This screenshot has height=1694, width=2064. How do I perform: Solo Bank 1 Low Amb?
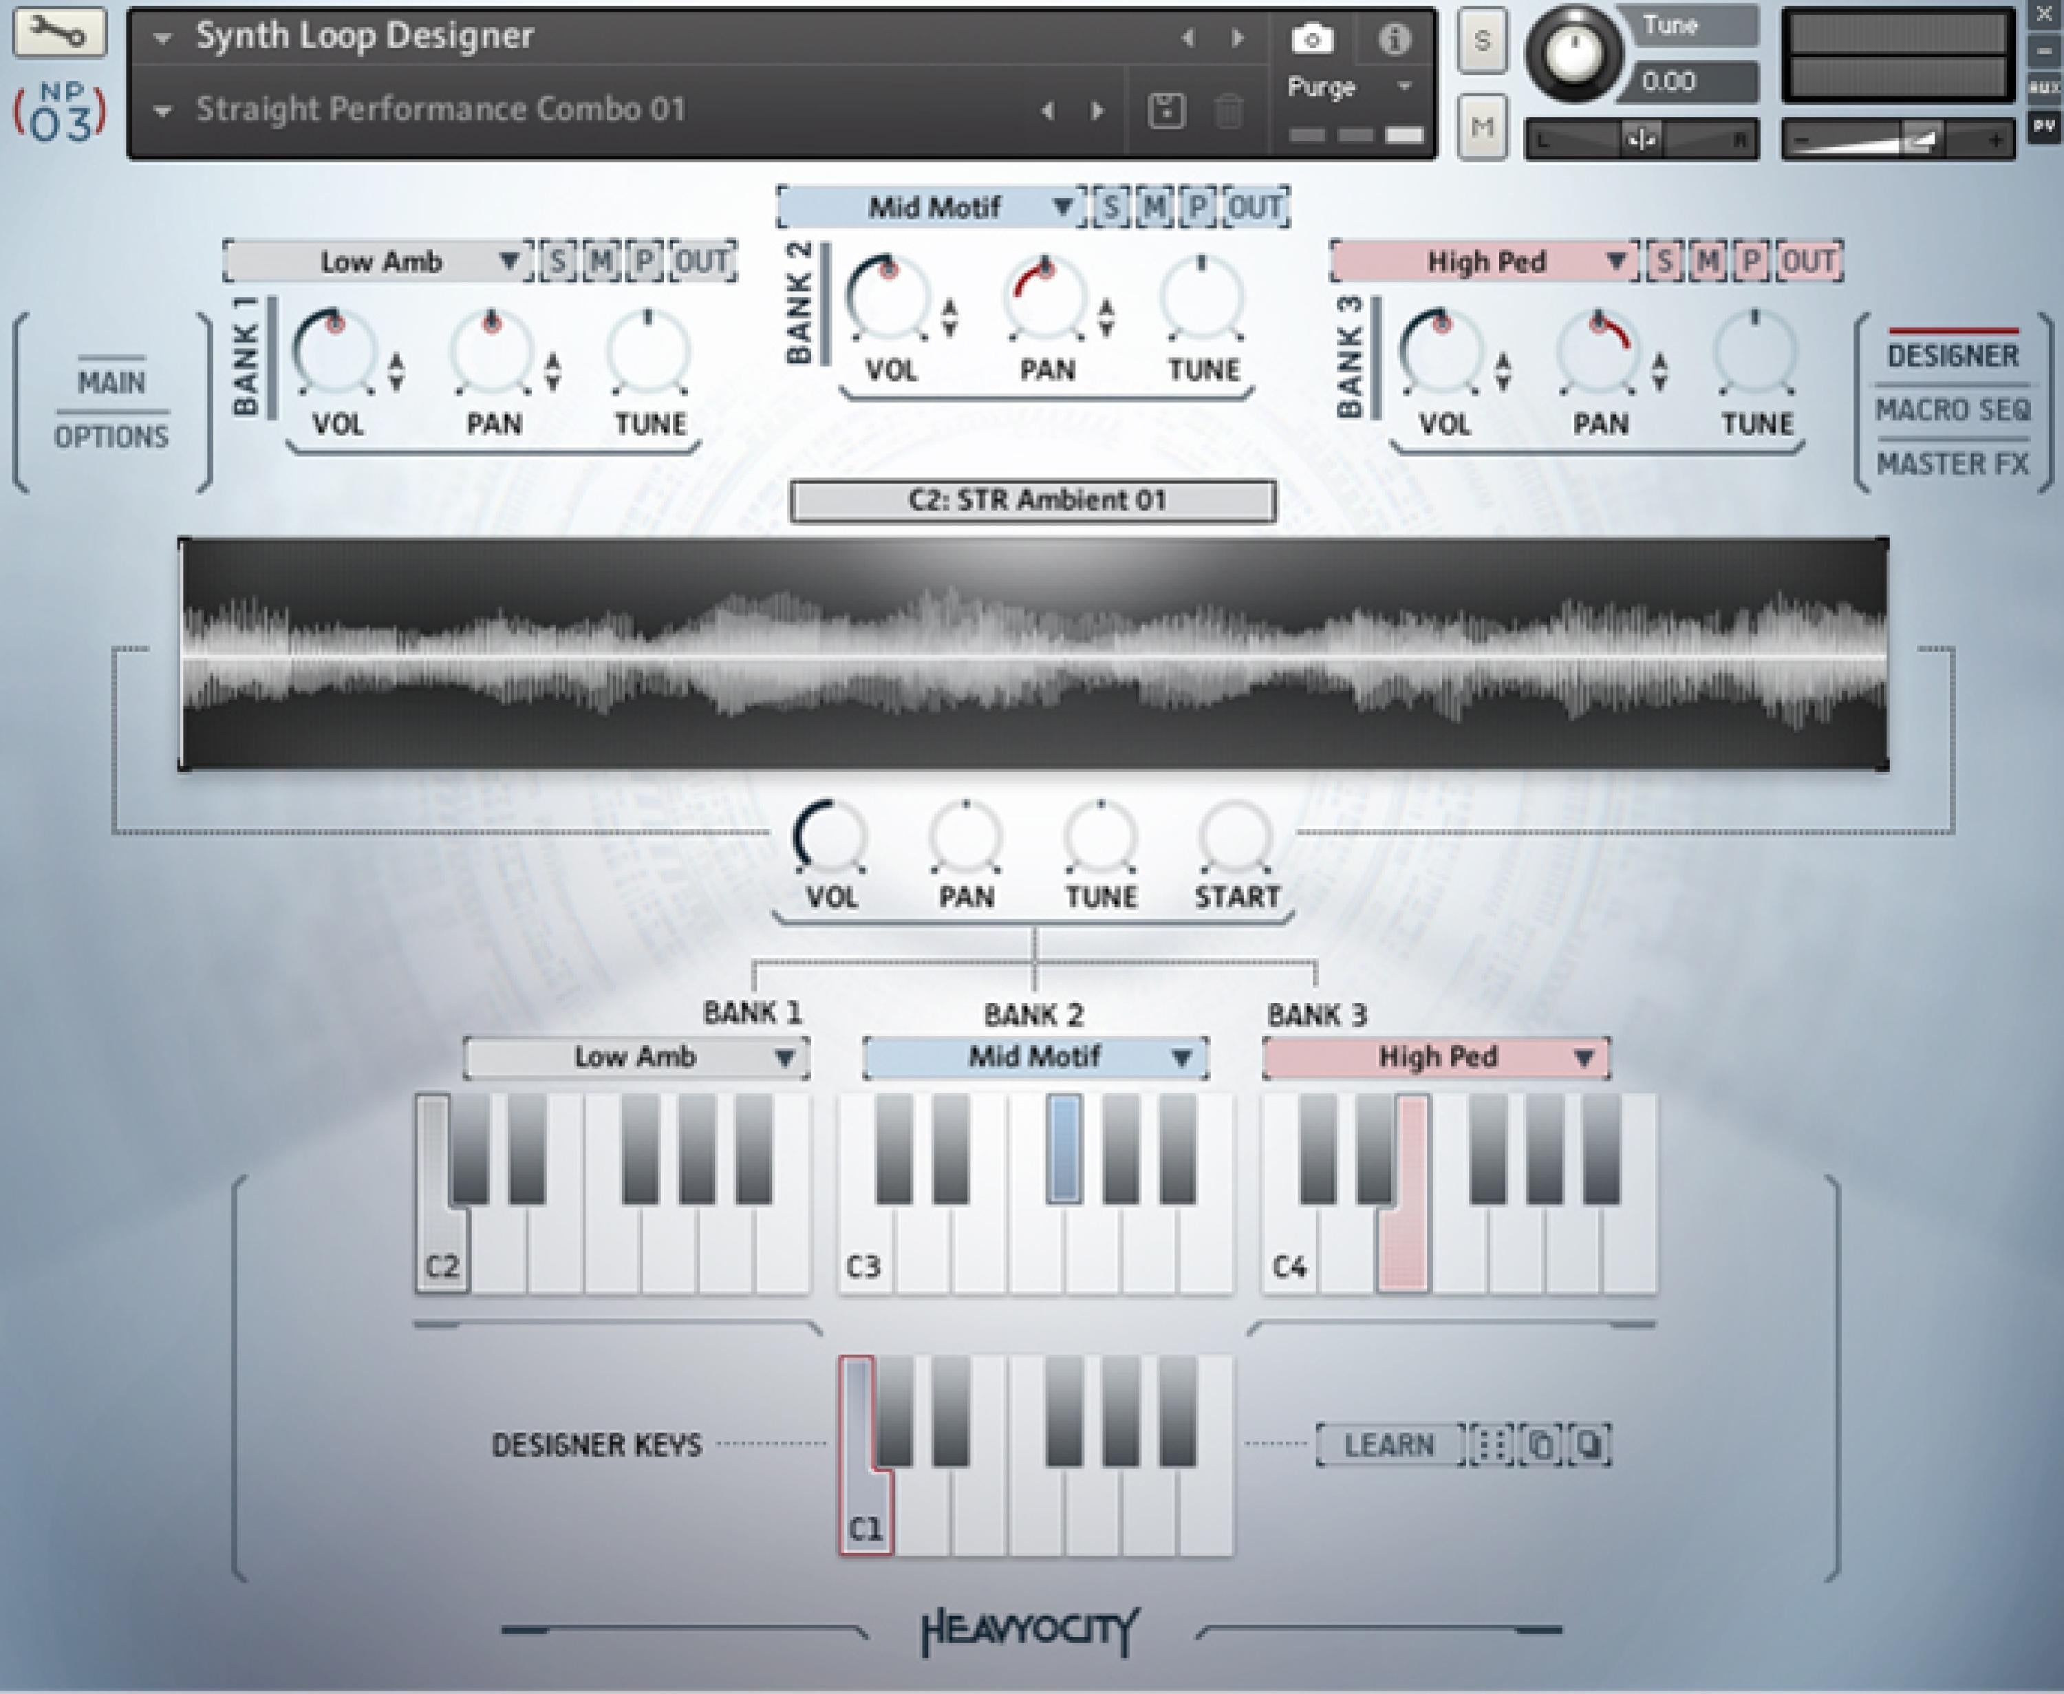tap(557, 261)
